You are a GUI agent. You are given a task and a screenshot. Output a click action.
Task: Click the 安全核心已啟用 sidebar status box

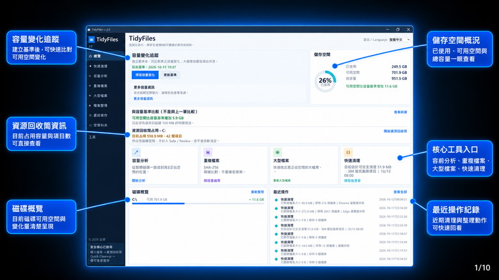[106, 254]
